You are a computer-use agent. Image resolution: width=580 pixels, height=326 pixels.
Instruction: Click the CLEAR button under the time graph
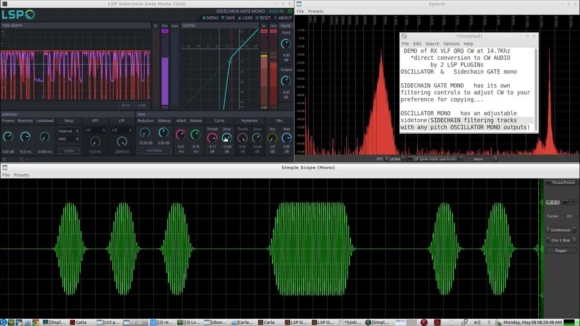[x=141, y=105]
